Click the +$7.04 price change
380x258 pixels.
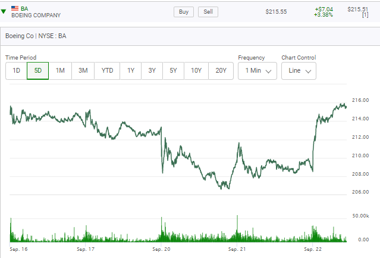324,9
